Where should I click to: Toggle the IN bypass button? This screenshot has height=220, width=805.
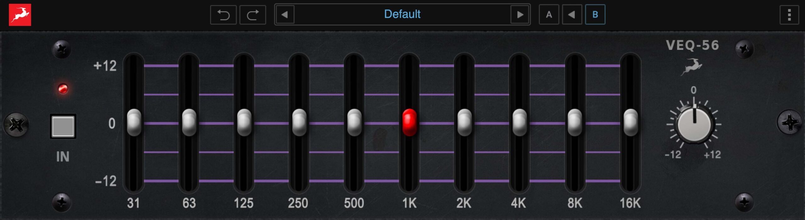63,126
